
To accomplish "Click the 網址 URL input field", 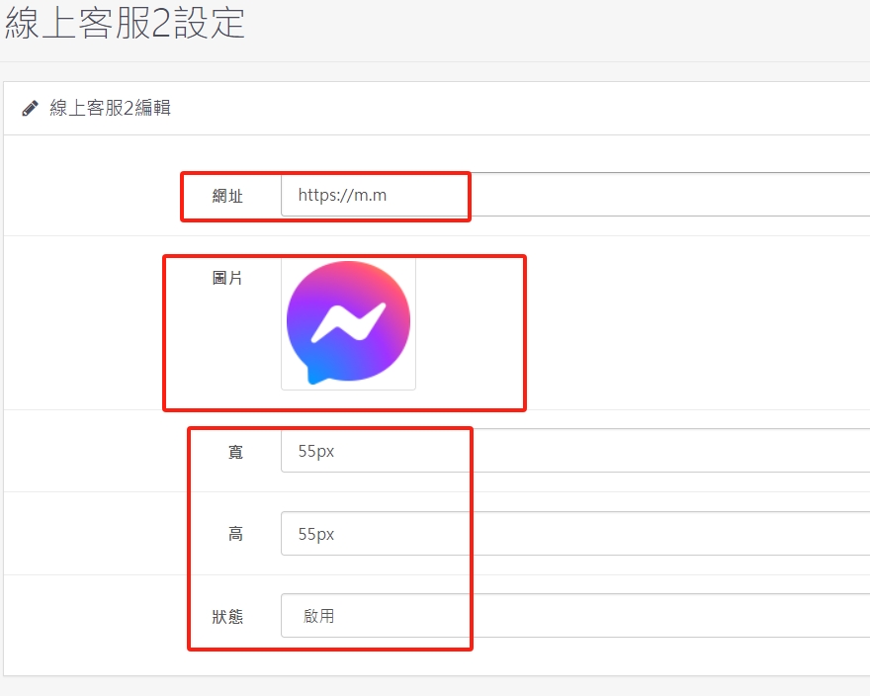I will click(x=575, y=194).
